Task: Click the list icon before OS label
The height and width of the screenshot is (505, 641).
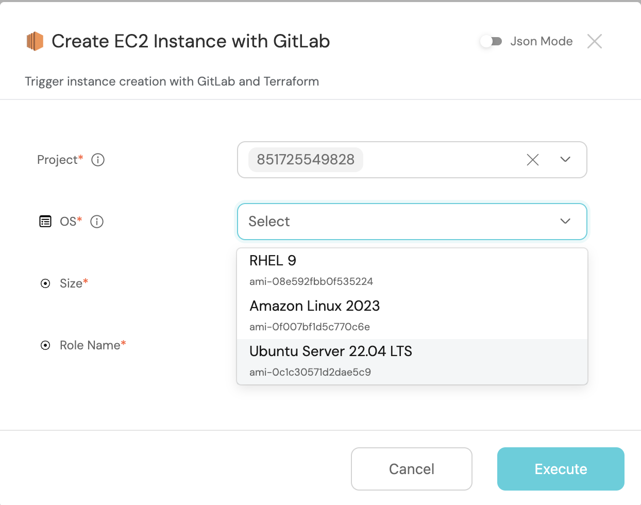Action: pyautogui.click(x=45, y=222)
